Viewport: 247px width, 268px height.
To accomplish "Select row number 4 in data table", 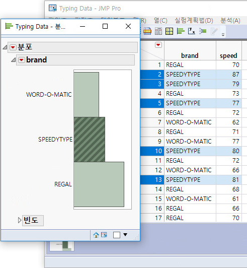I will coord(152,94).
